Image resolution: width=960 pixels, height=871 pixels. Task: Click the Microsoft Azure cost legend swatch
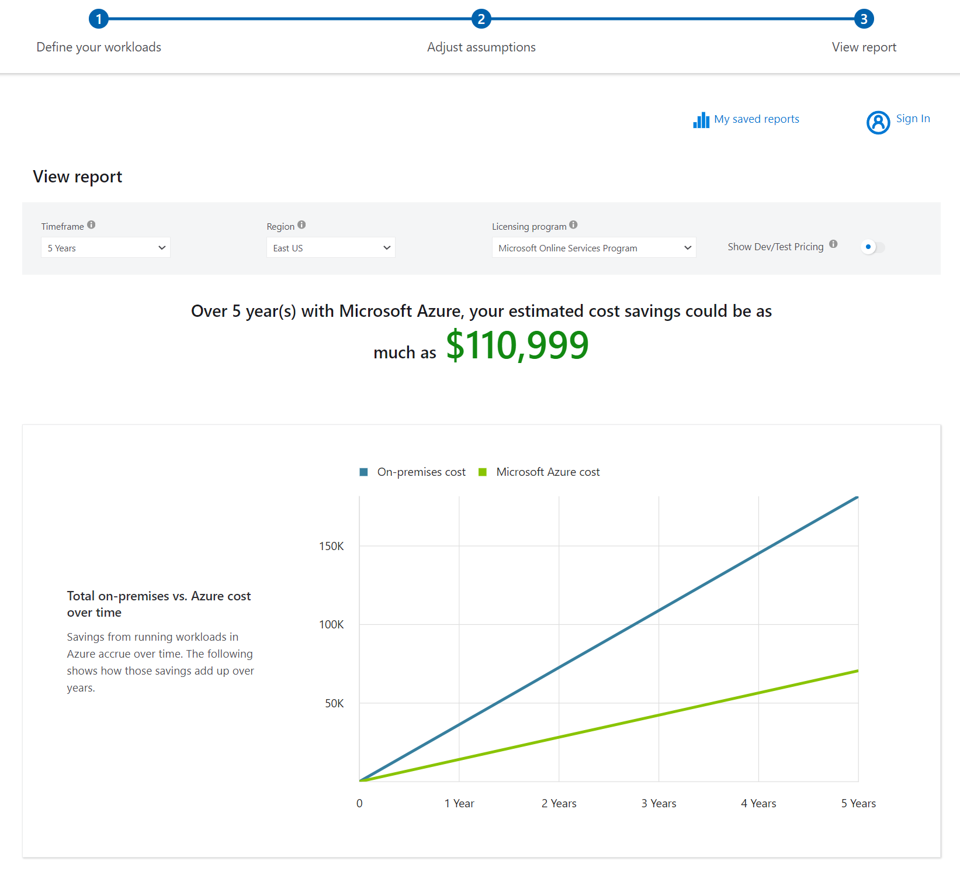coord(482,472)
